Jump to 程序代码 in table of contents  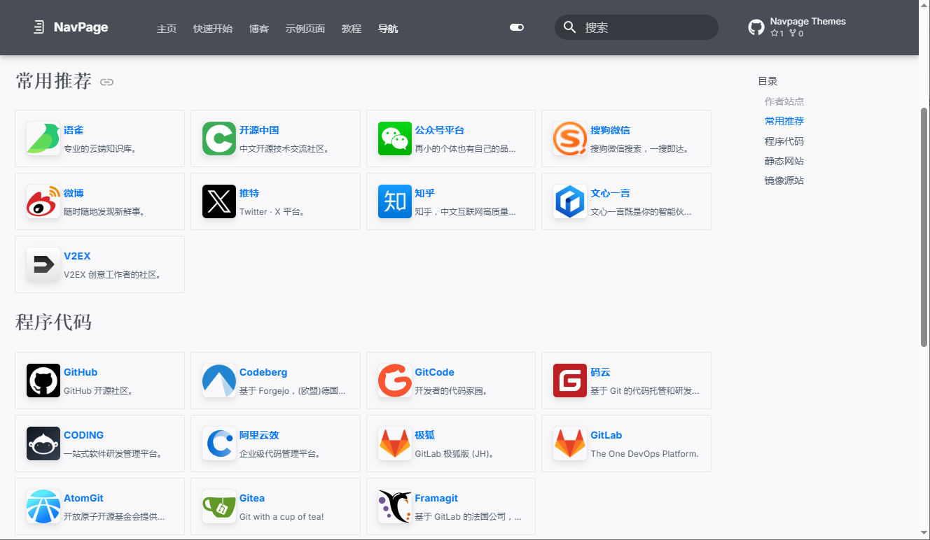784,141
